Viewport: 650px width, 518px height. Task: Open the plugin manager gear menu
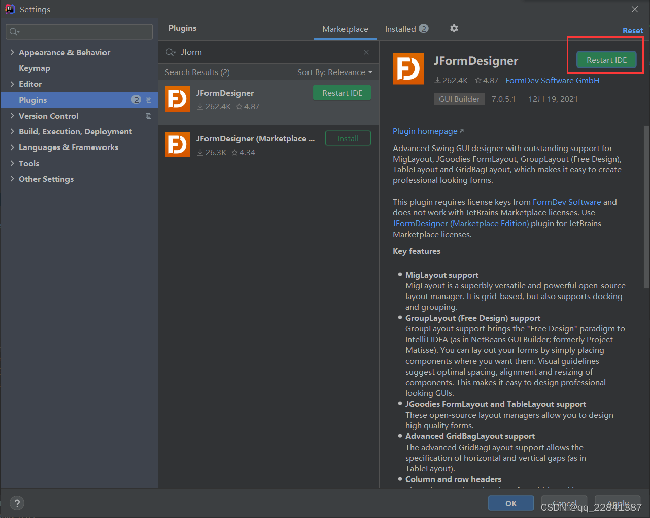click(x=454, y=29)
